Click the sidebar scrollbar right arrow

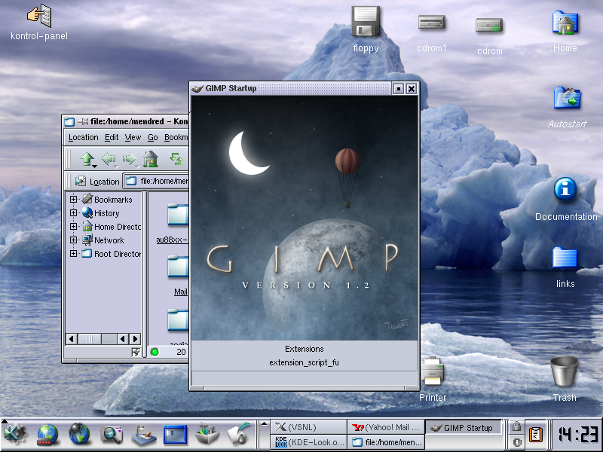click(x=135, y=338)
